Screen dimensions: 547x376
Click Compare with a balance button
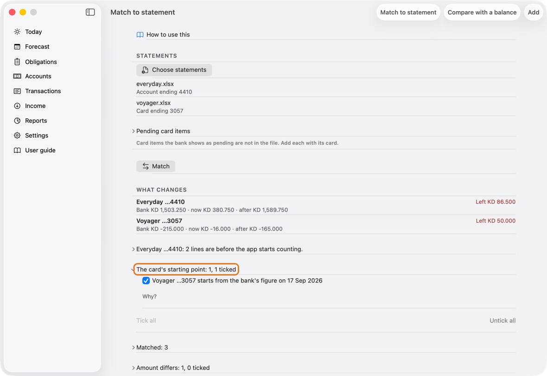[x=482, y=12]
